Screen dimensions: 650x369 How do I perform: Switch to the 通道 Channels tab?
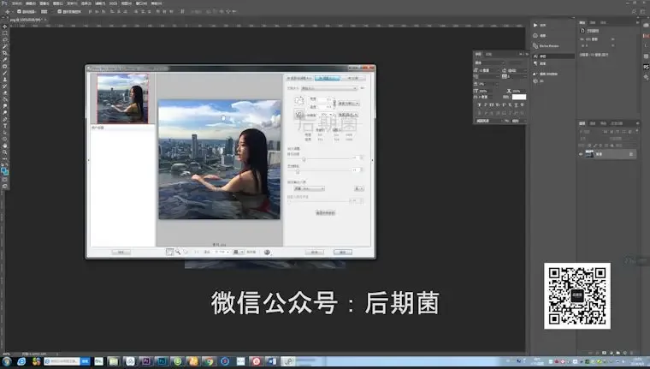tap(593, 123)
